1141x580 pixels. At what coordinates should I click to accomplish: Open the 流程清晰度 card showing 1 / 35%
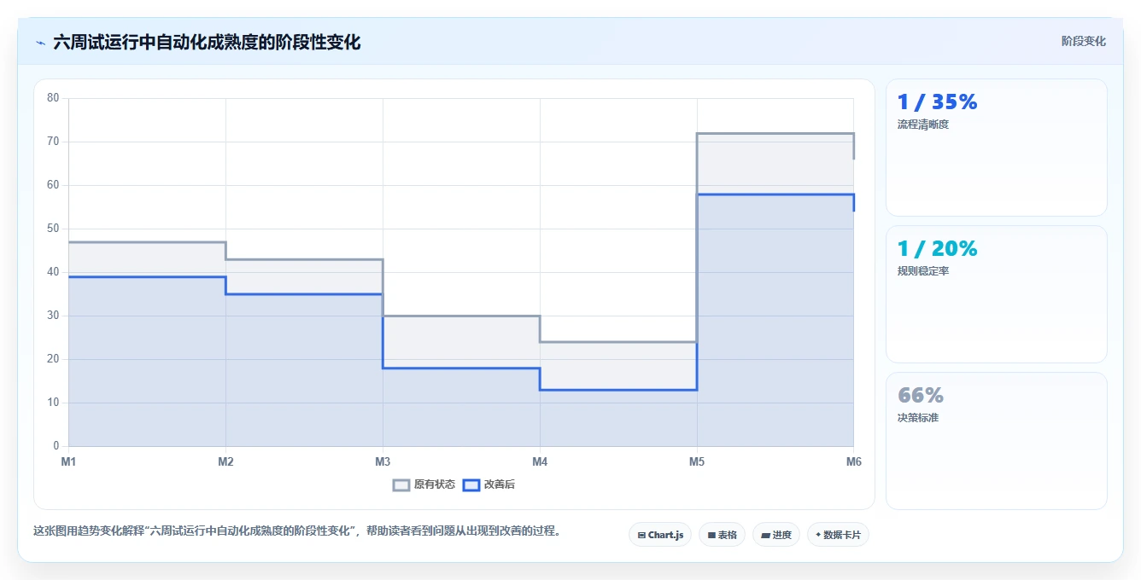[x=997, y=148]
